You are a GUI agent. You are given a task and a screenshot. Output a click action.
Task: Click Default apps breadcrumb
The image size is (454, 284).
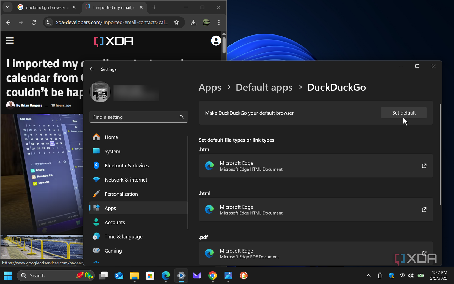click(x=264, y=87)
